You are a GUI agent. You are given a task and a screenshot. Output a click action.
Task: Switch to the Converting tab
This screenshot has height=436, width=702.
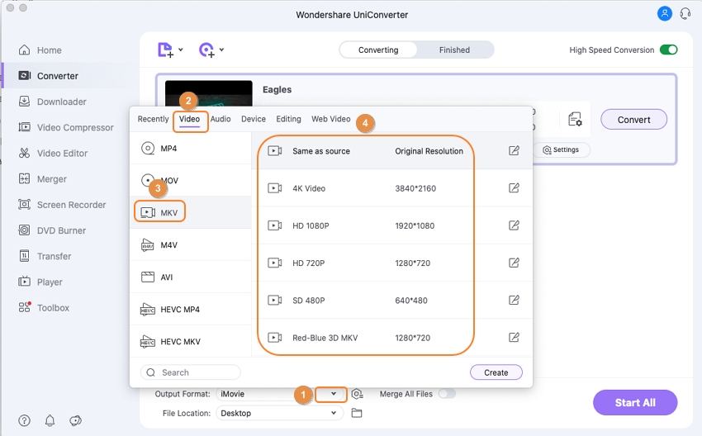pos(378,50)
